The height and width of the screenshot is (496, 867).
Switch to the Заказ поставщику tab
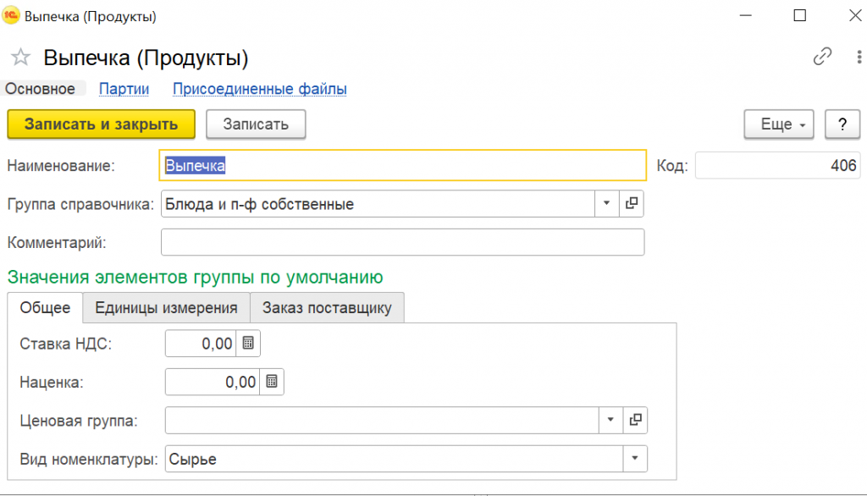pyautogui.click(x=327, y=307)
